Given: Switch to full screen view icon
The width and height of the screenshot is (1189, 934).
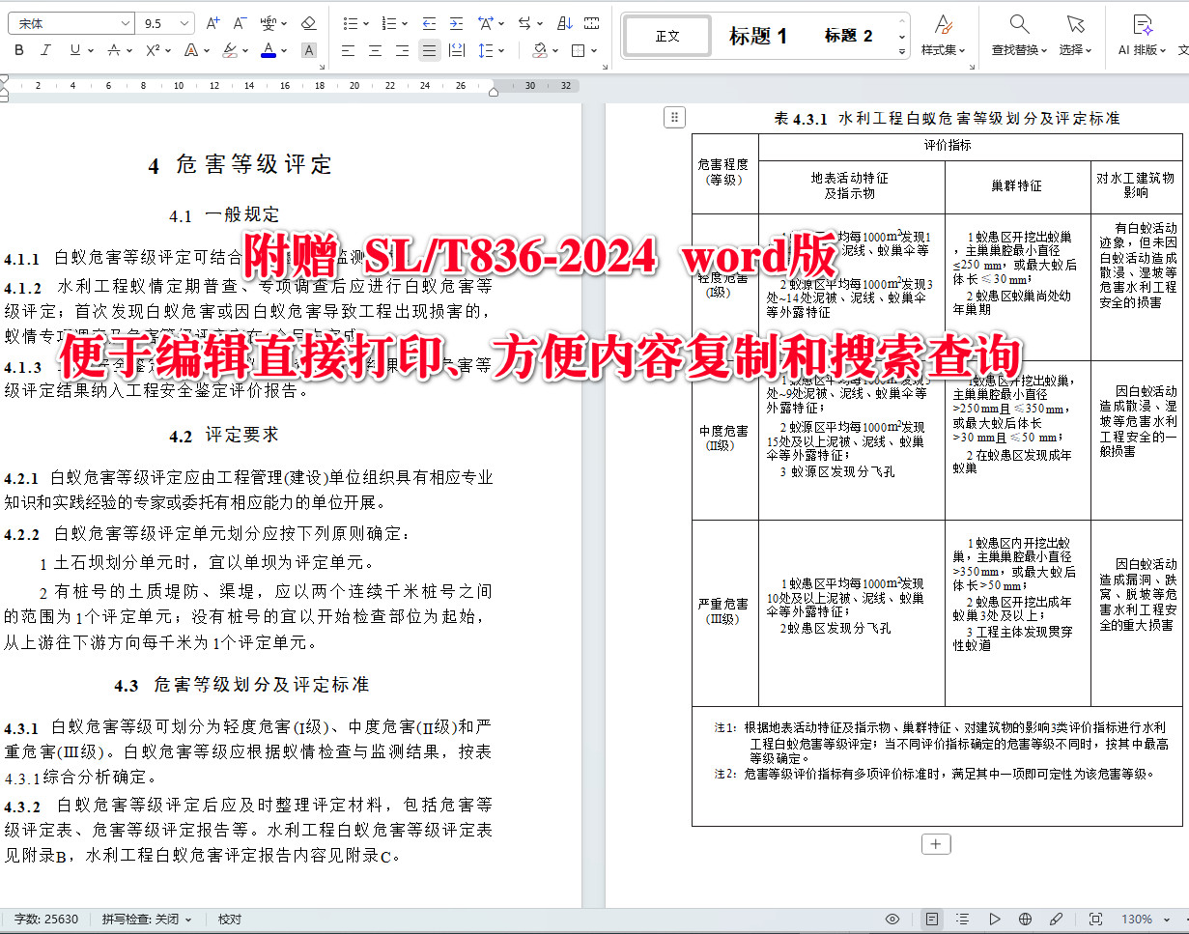Looking at the screenshot, I should (1094, 919).
